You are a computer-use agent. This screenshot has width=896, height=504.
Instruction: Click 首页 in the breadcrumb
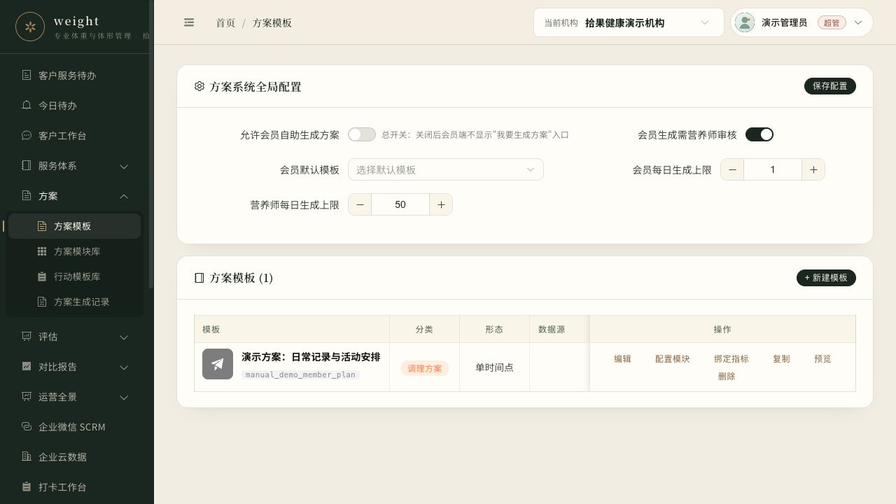coord(225,23)
